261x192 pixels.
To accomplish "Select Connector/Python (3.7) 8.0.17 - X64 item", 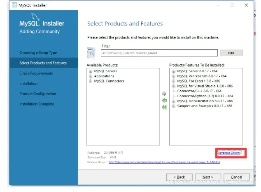I will (x=205, y=96).
